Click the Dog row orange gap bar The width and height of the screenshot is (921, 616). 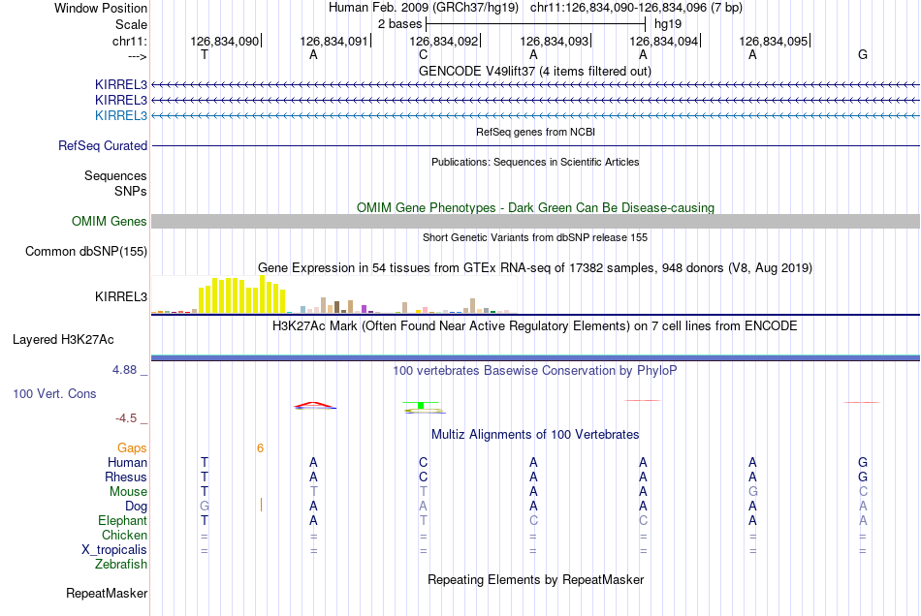tap(261, 505)
